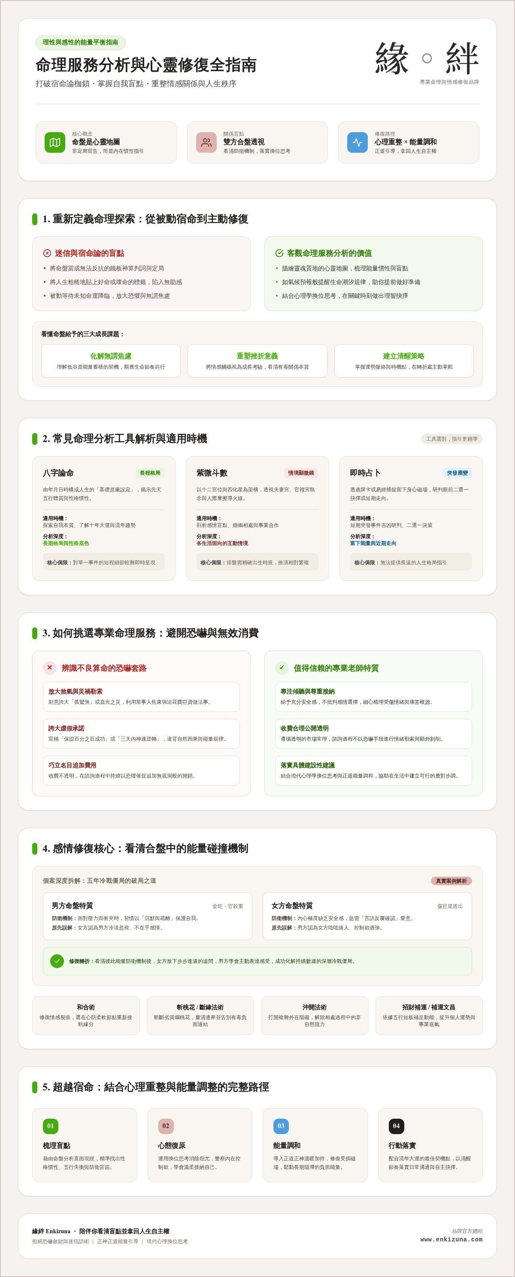Viewport: 515px width, 1277px height.
Task: Click the 紫微斗數 card title
Action: click(x=212, y=473)
